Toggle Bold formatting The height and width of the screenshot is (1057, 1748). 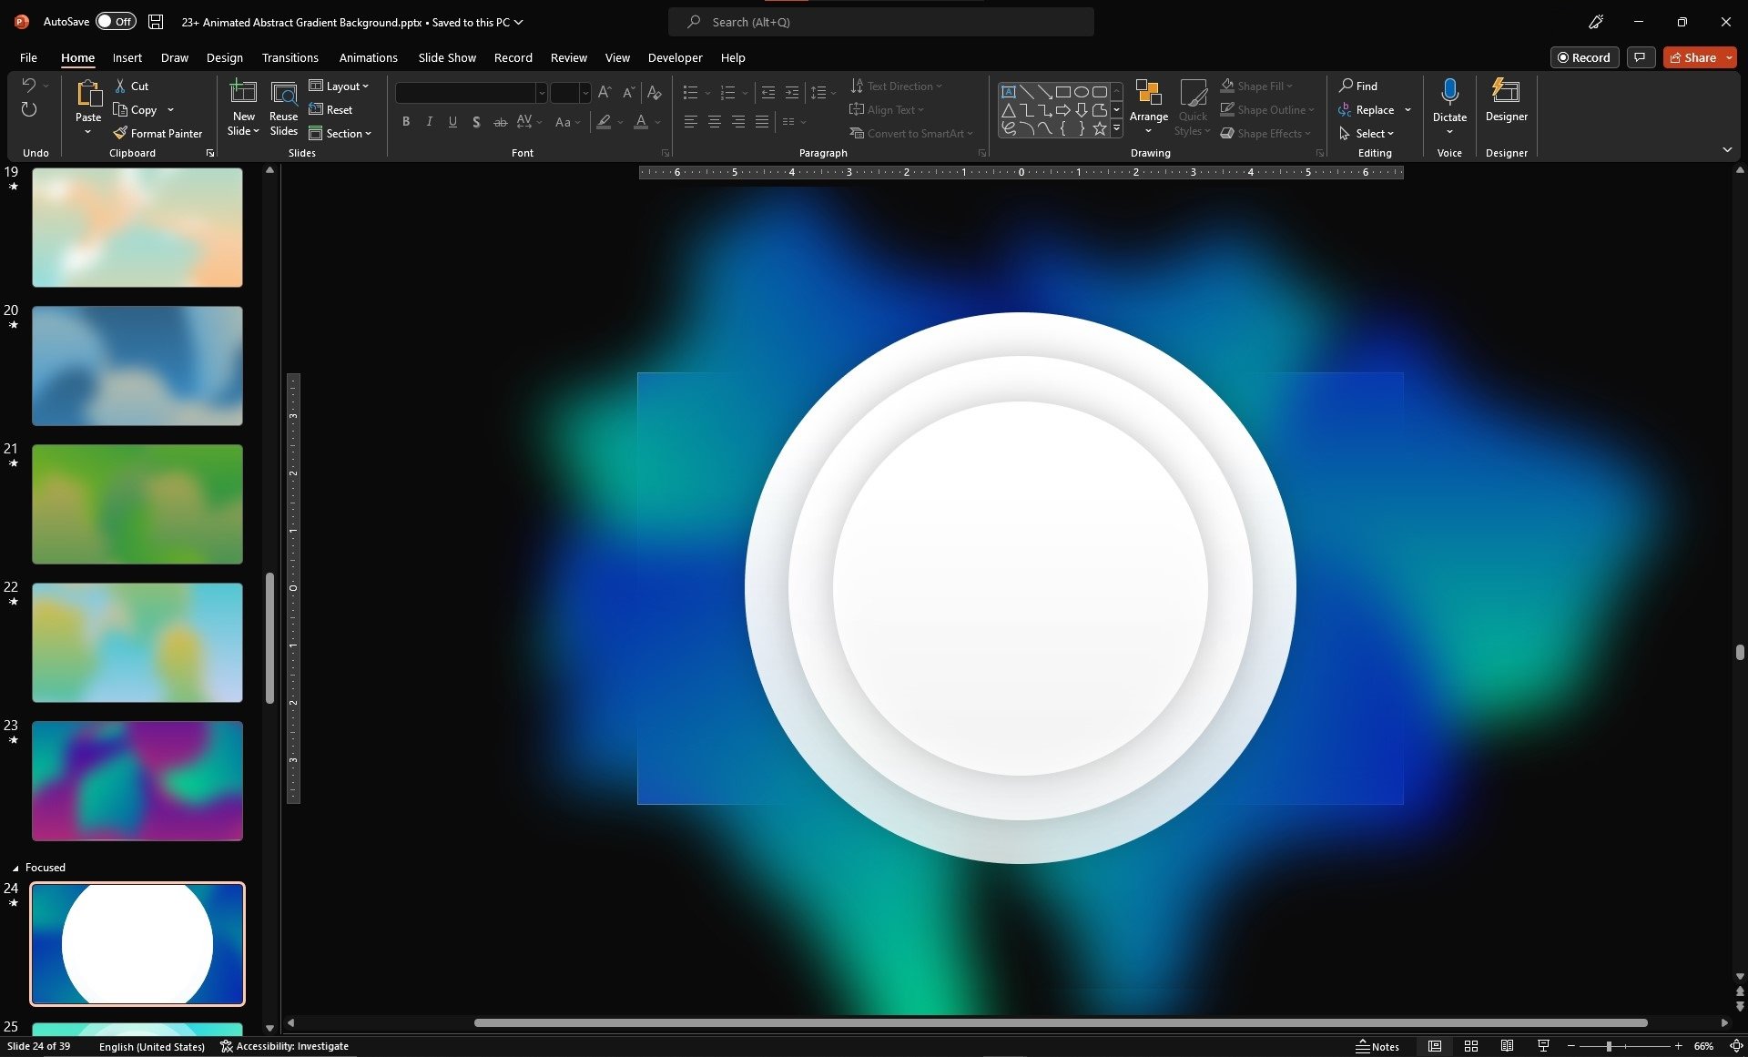click(406, 121)
